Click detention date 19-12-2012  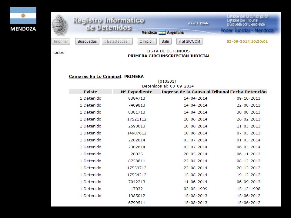pos(249,175)
